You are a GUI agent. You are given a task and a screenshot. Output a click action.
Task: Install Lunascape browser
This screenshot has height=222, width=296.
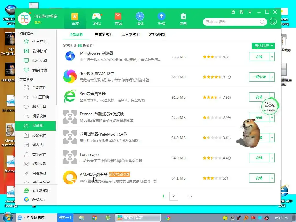[x=259, y=158]
